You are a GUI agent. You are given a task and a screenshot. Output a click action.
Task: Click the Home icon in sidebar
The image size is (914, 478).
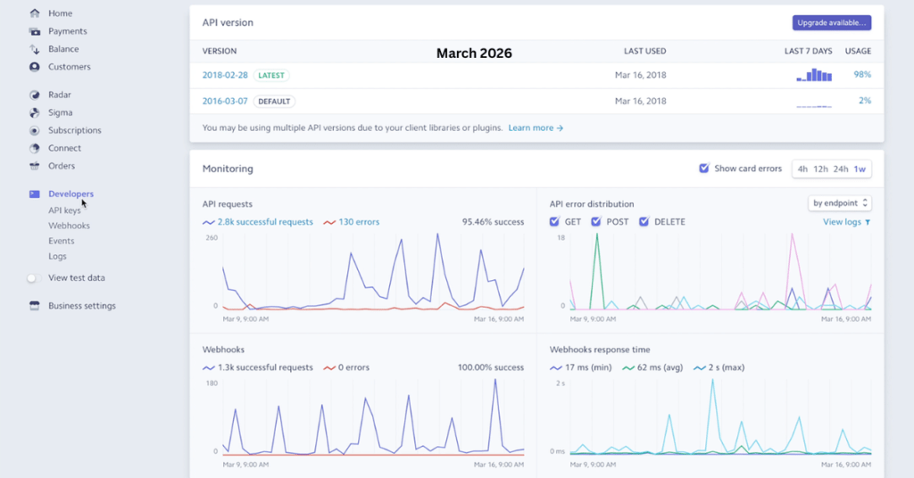[x=35, y=13]
